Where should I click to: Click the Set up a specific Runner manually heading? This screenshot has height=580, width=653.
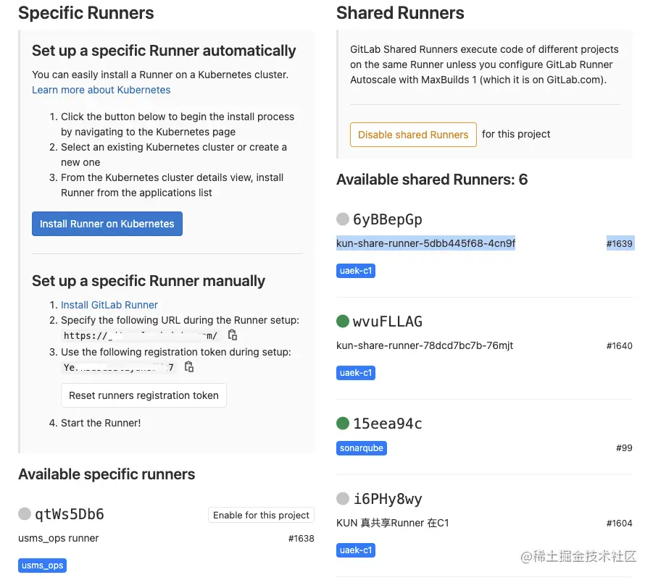(149, 281)
